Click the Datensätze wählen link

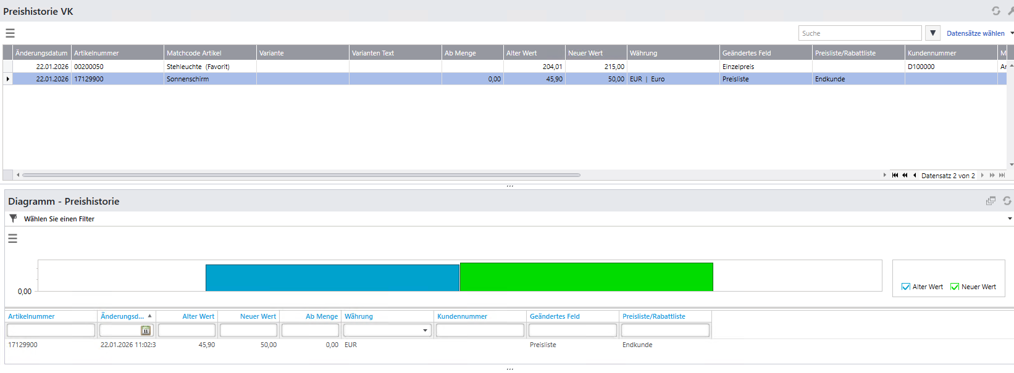coord(975,33)
